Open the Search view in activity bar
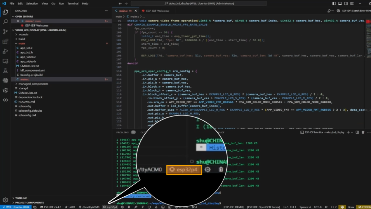This screenshot has width=371, height=209. pyautogui.click(x=5, y=22)
